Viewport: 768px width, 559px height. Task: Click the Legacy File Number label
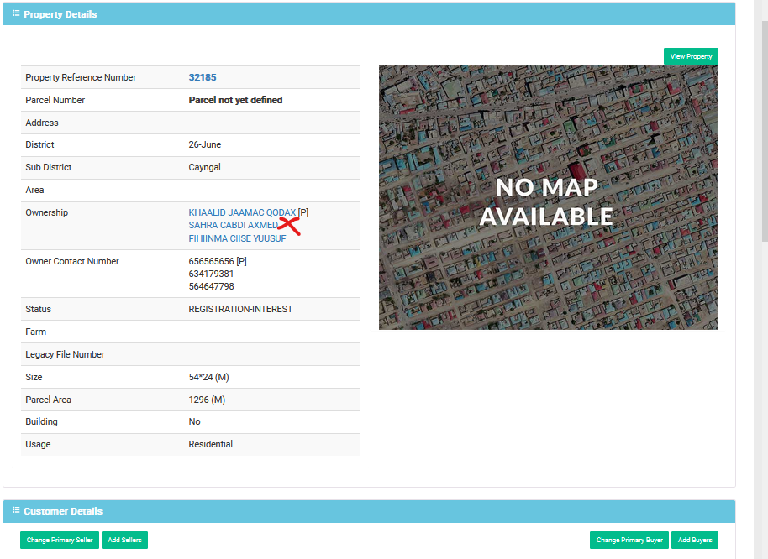coord(66,354)
